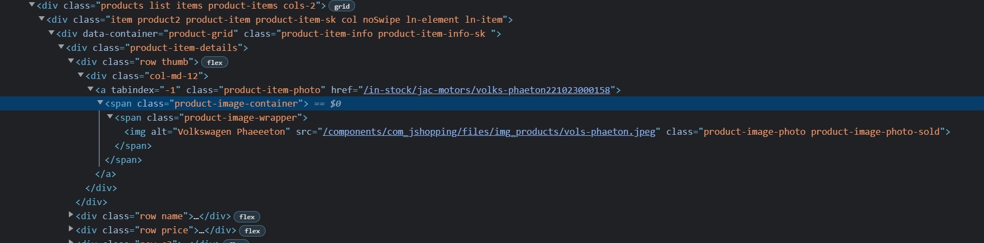Toggle flex badge beside "row name" div
This screenshot has height=243, width=984.
tap(247, 216)
